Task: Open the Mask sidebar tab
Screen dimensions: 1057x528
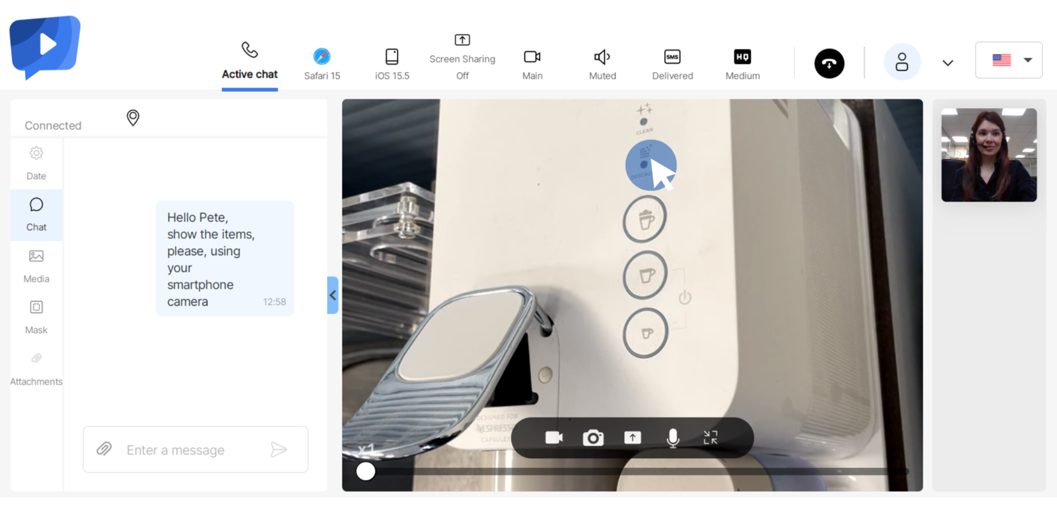Action: coord(36,317)
